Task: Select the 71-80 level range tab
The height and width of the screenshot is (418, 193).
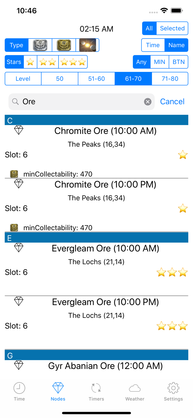Action: coord(170,79)
